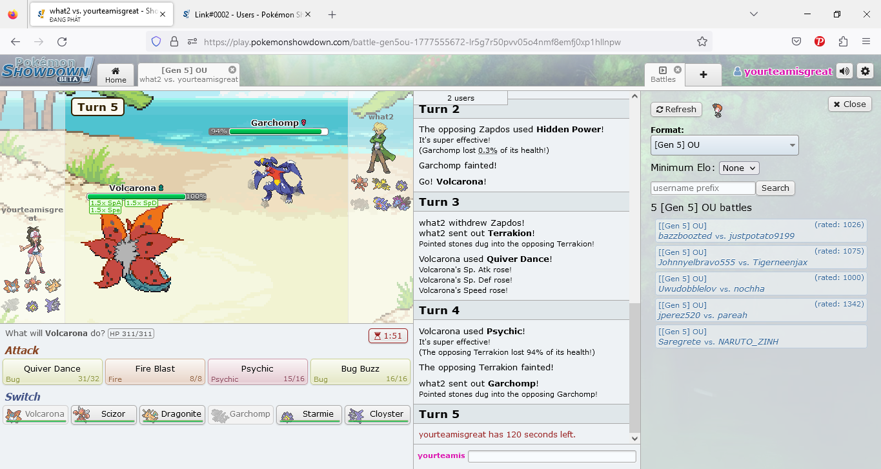Click the site padlock icon
This screenshot has width=881, height=469.
pyautogui.click(x=174, y=41)
